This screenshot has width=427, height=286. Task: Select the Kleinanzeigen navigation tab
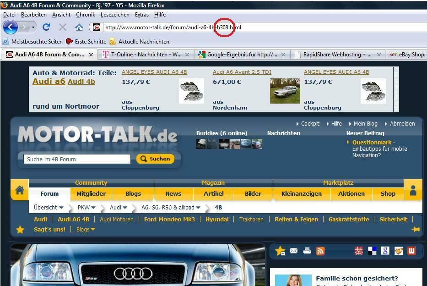[x=302, y=194]
